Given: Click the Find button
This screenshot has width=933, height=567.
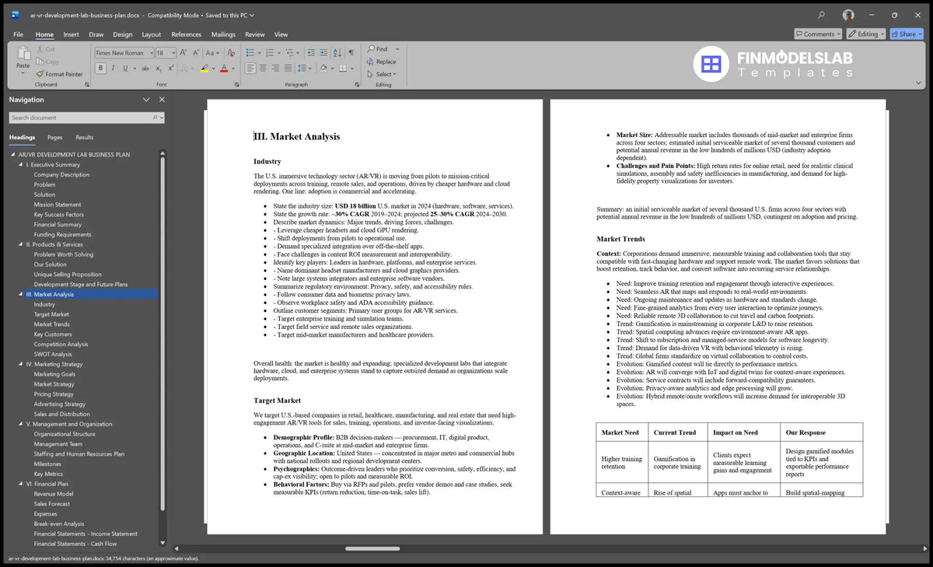Looking at the screenshot, I should click(x=379, y=49).
